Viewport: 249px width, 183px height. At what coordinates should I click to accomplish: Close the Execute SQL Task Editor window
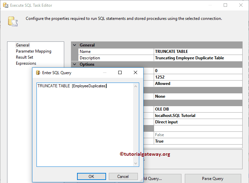coord(241,5)
